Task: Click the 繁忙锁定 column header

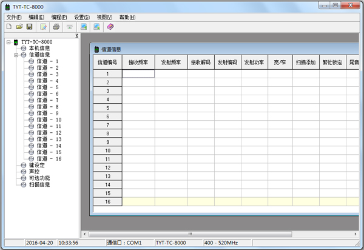Action: pos(332,62)
